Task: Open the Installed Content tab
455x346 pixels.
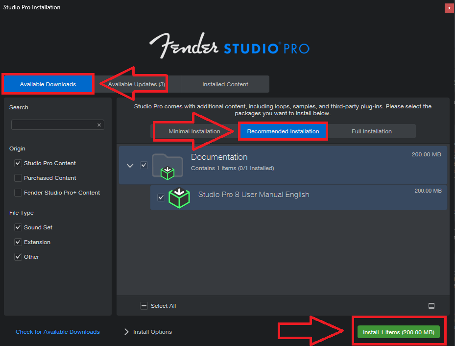Action: tap(225, 84)
